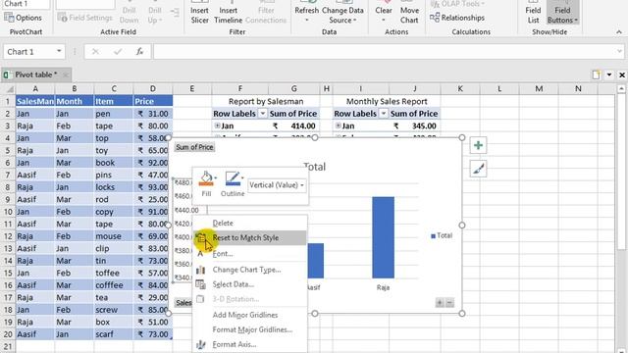Open the Name Box dropdown arrow
628x353 pixels.
coord(59,51)
